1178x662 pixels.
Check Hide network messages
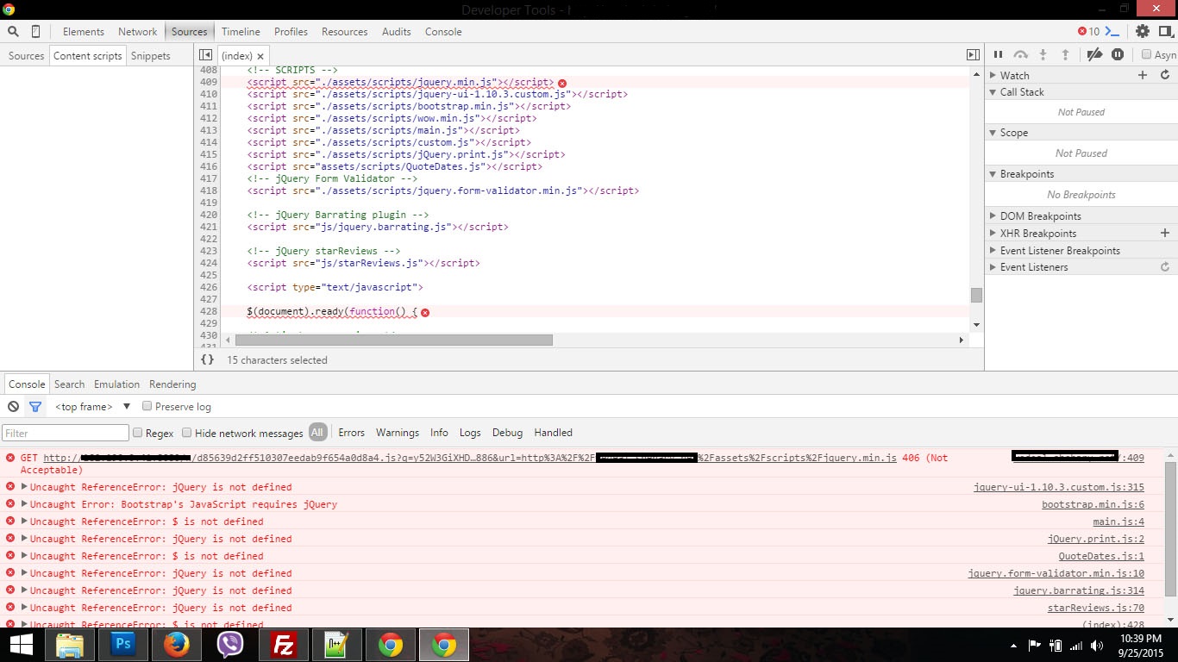click(x=186, y=433)
